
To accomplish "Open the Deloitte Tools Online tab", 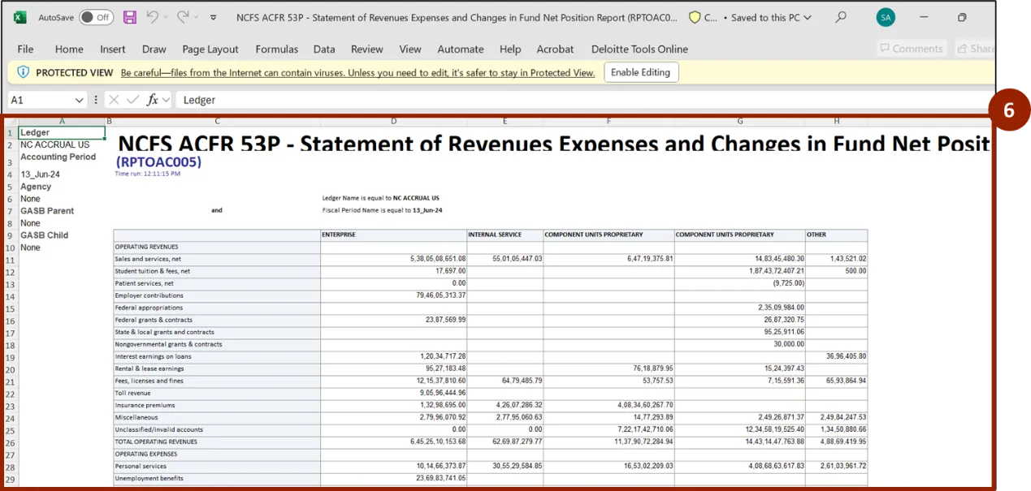I will pyautogui.click(x=639, y=49).
